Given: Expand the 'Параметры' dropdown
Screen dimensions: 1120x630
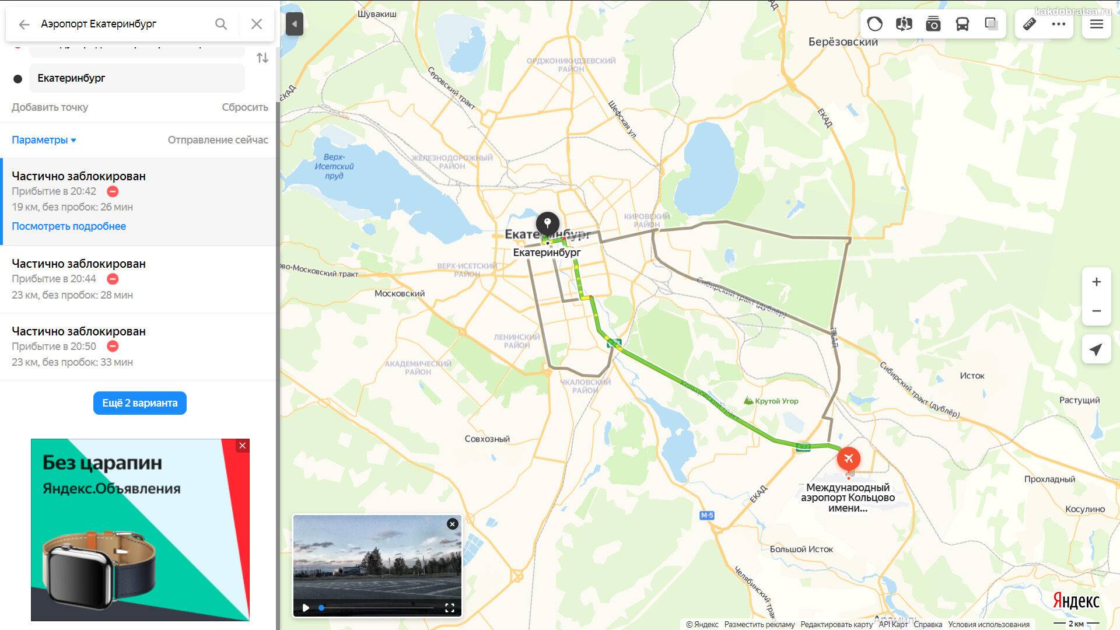Looking at the screenshot, I should (44, 140).
